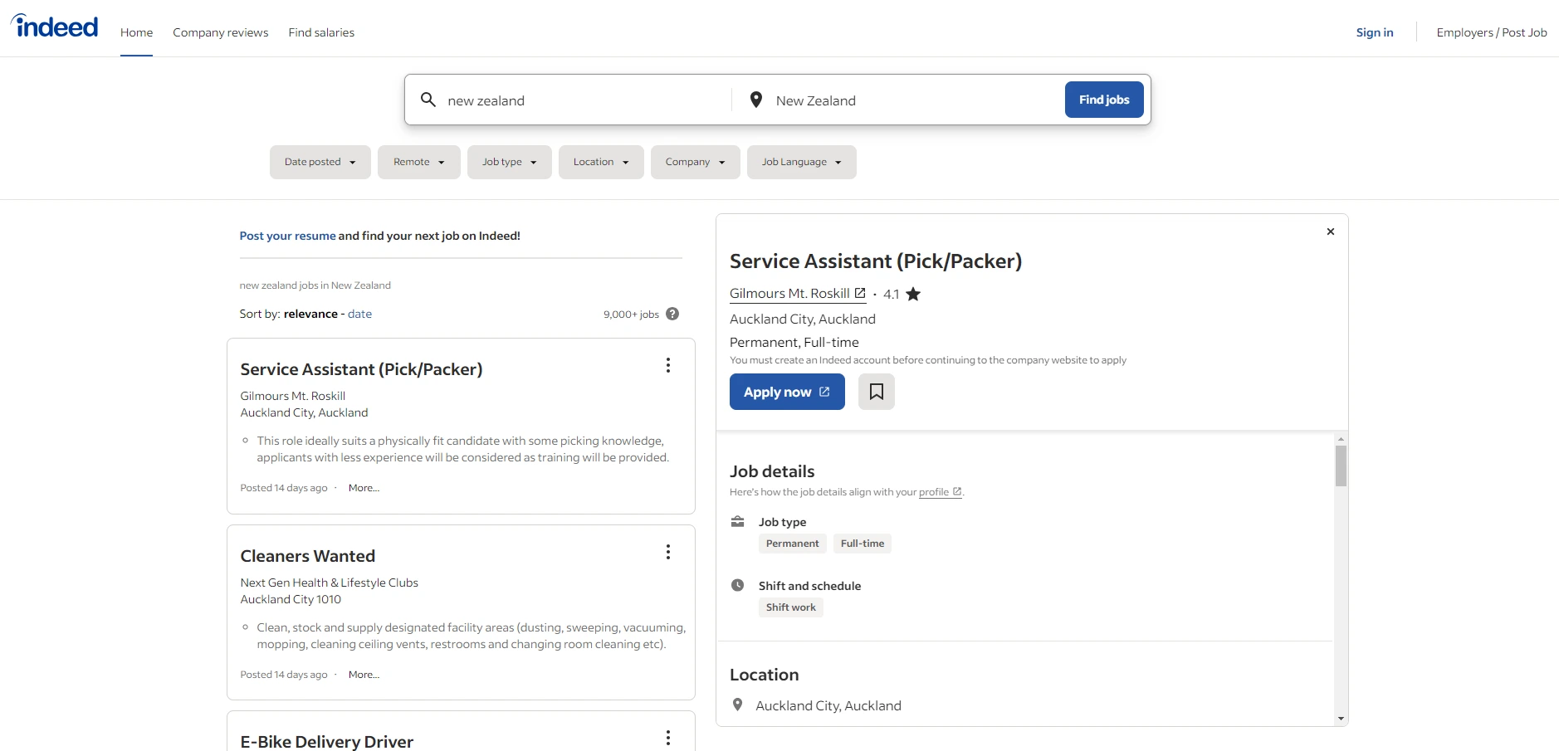Click the scrollbar down arrow in details panel
This screenshot has height=751, width=1559.
(x=1341, y=719)
